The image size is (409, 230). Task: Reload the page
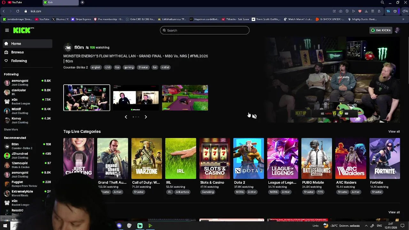point(18,11)
